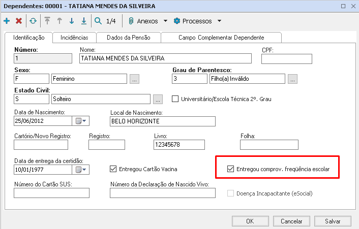Click the Número field

pyautogui.click(x=43, y=58)
